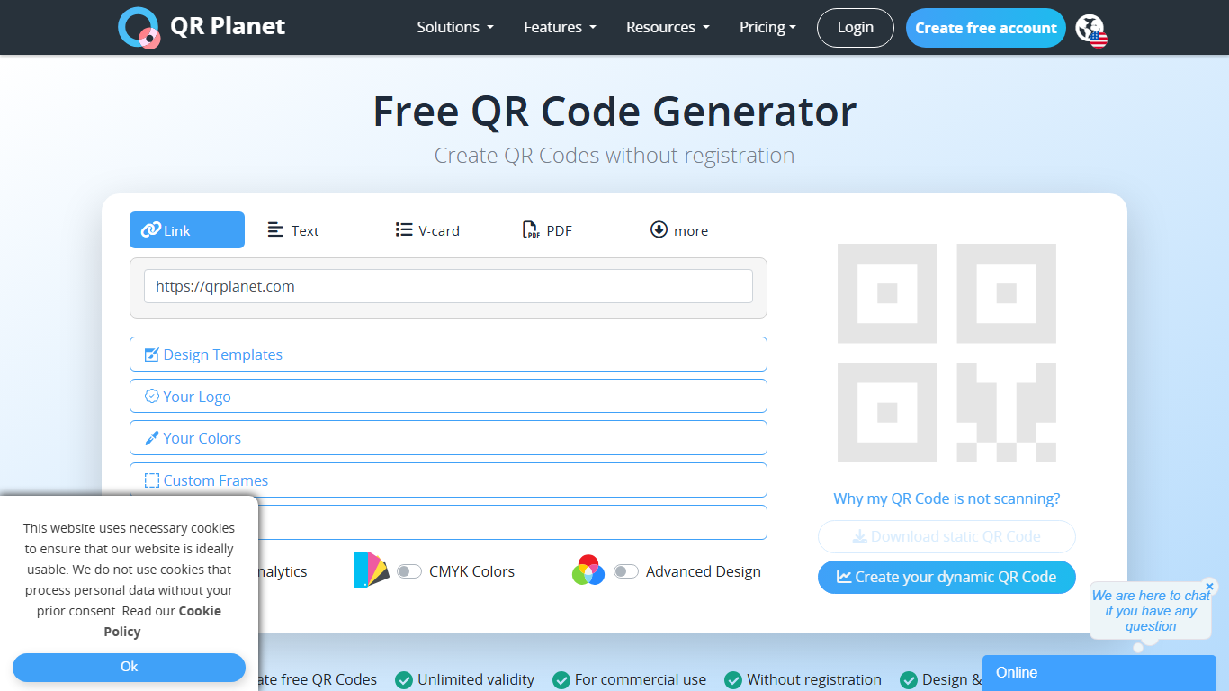Enable the Advanced Design switch

pyautogui.click(x=626, y=571)
